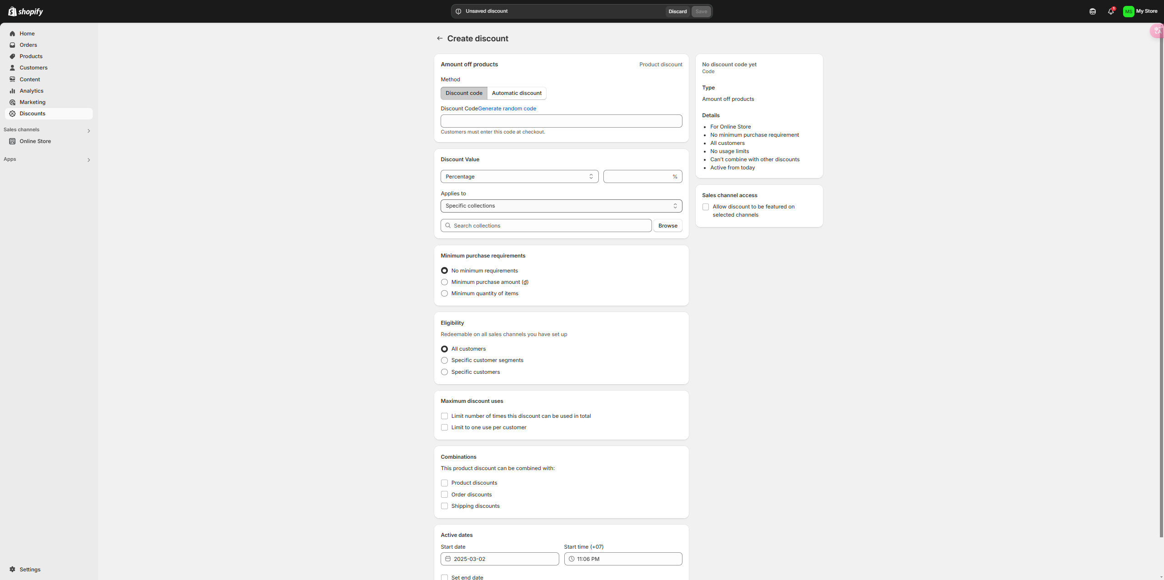Select All customers radio
The height and width of the screenshot is (580, 1164).
[x=444, y=349]
